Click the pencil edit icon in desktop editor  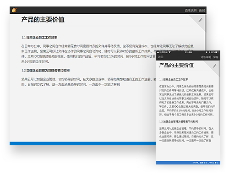click(201, 20)
